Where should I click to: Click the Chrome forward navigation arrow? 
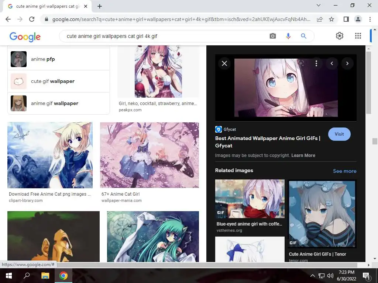(20, 19)
